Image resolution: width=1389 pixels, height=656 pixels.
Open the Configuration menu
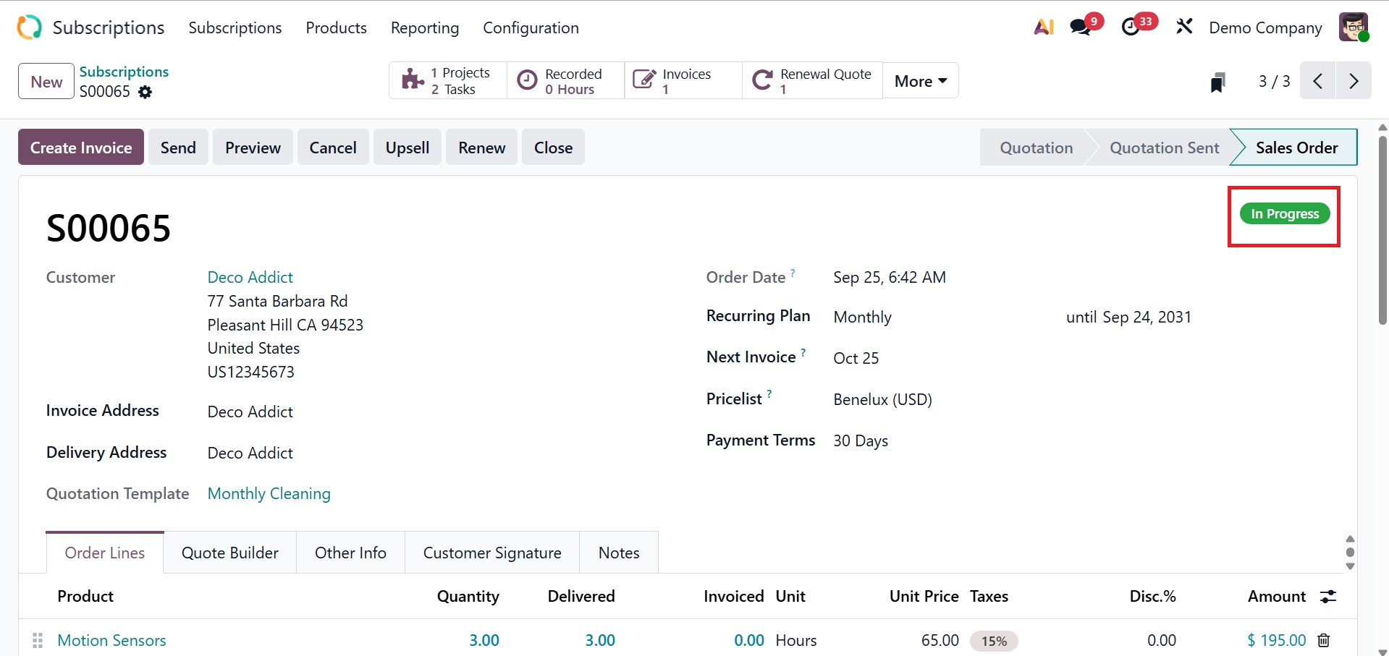(531, 27)
